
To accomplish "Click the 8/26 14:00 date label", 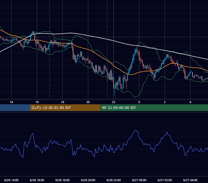I will (11, 180).
